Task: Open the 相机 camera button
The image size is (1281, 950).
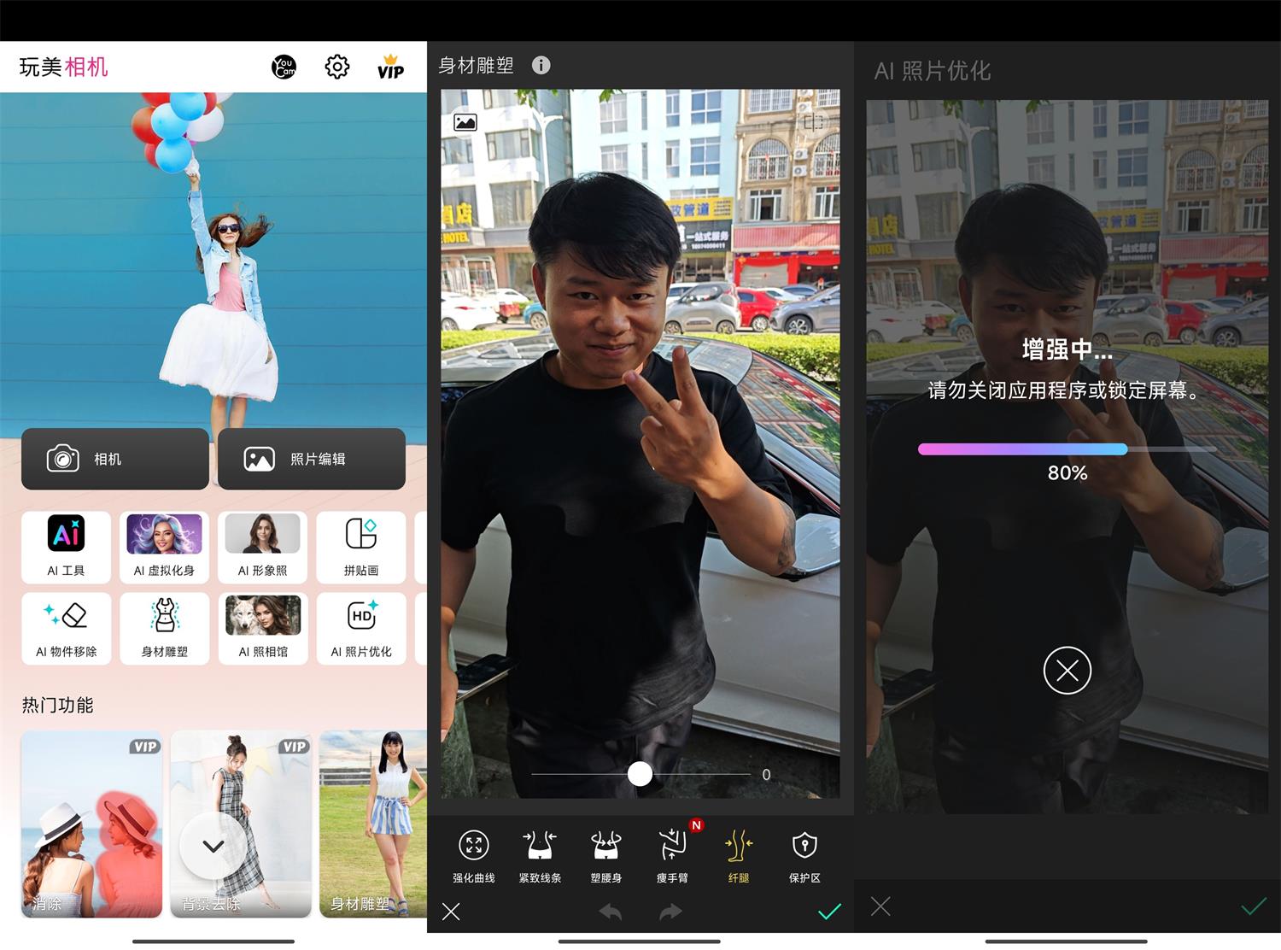Action: [x=115, y=459]
